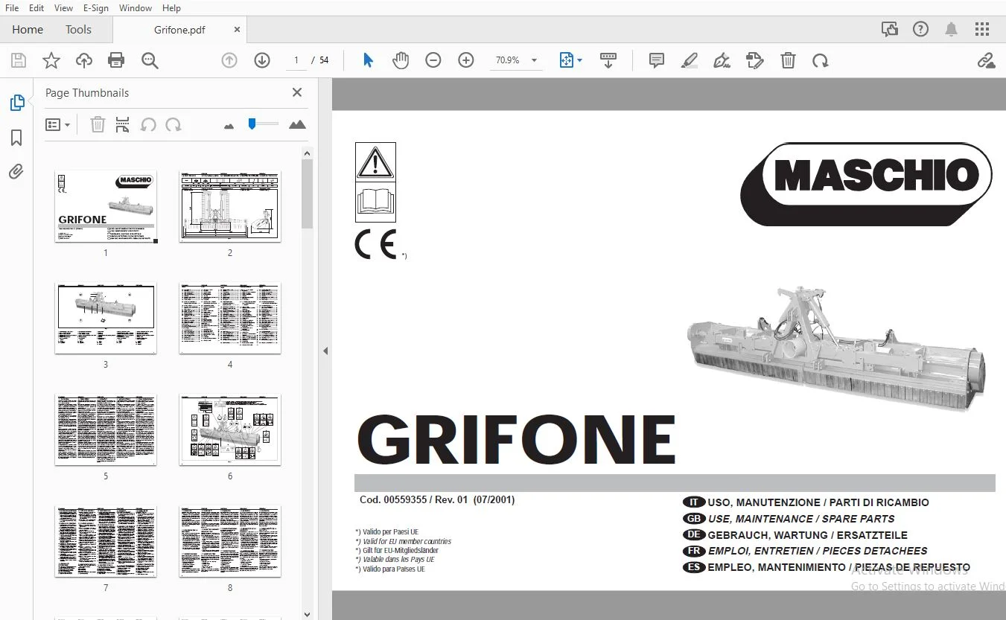The height and width of the screenshot is (620, 1006).
Task: Select page 2 thumbnail
Action: point(230,206)
